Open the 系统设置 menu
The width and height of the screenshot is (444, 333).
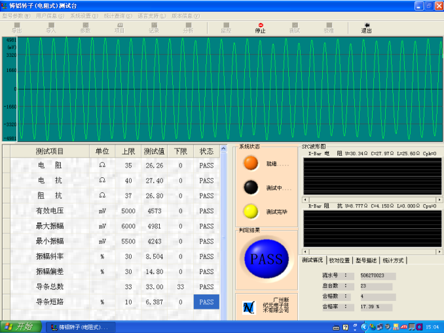coord(84,15)
